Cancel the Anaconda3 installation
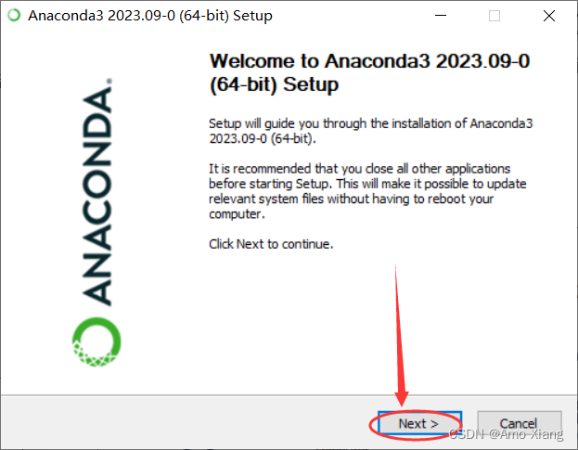 (519, 423)
